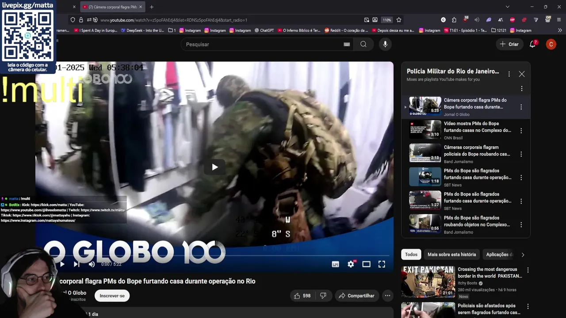Open a new browser tab with plus

(152, 7)
